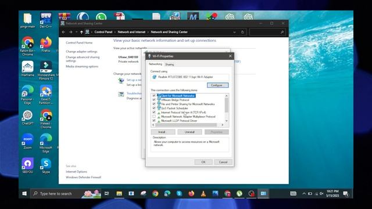Click the volume icon in system tray
The image size is (372, 209).
coord(321,193)
